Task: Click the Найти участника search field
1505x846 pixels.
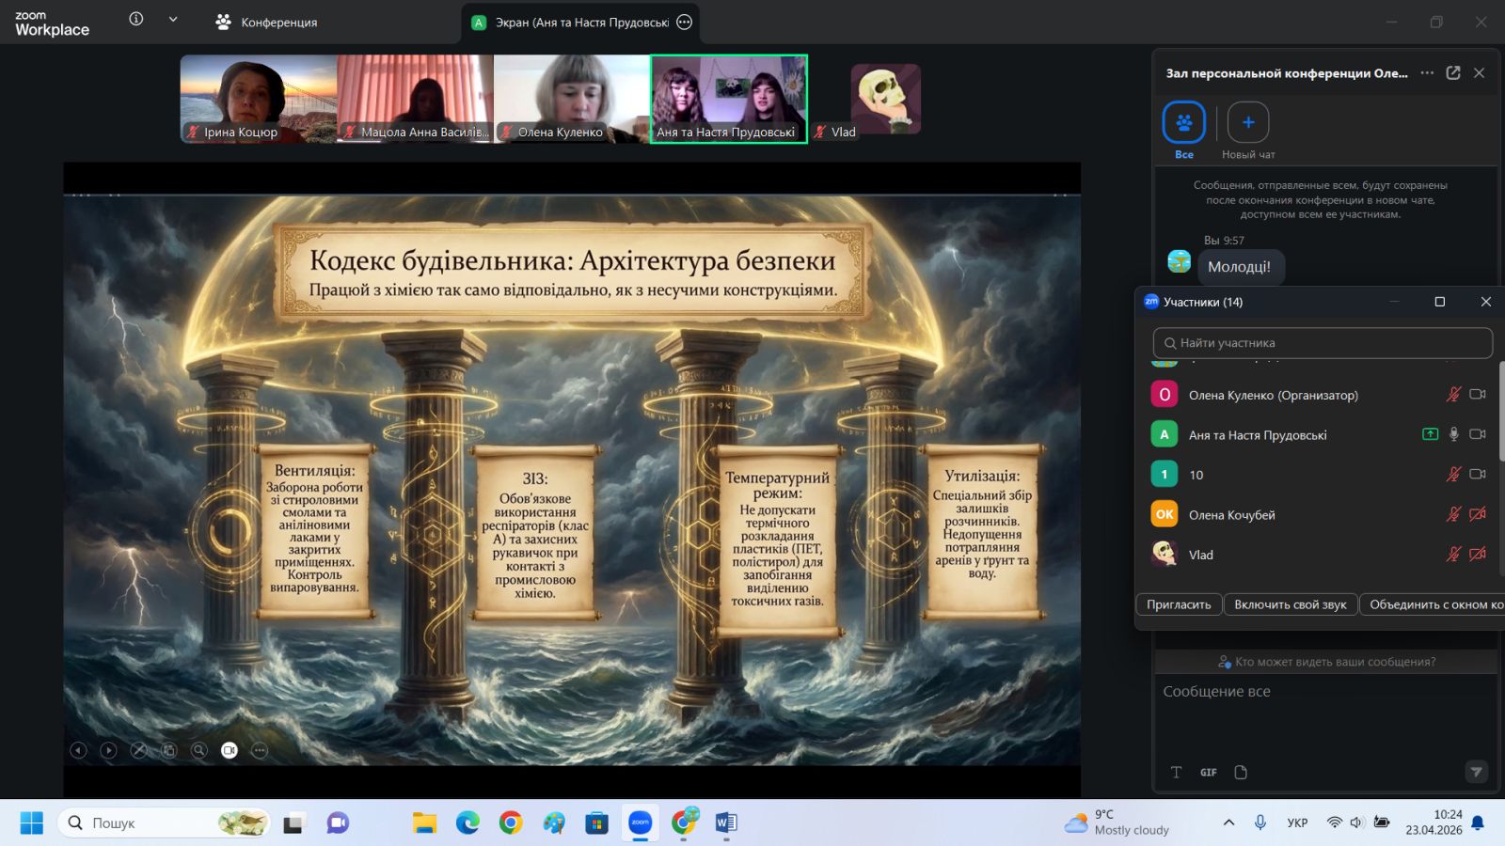Action: (x=1323, y=343)
